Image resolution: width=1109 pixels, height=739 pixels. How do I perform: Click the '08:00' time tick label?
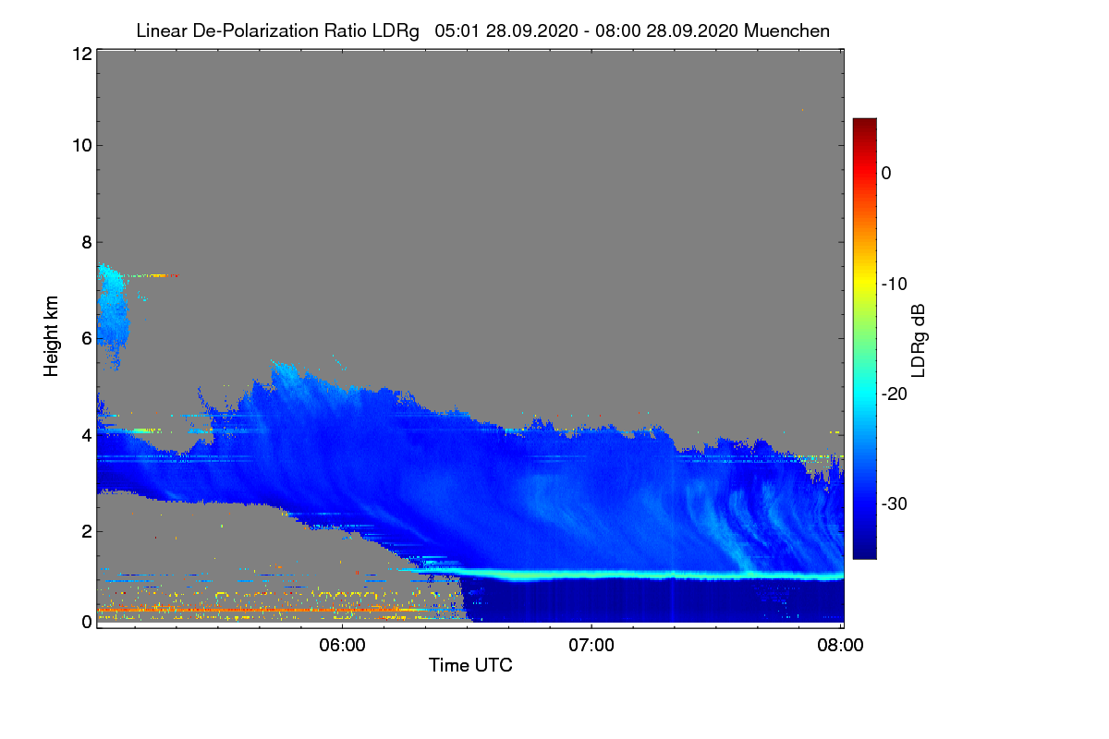[841, 646]
